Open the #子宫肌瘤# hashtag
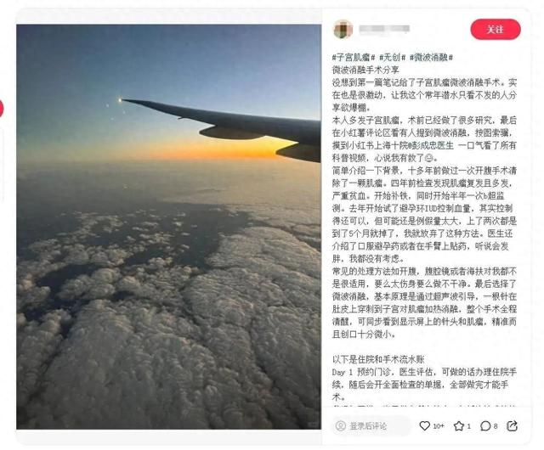This screenshot has width=544, height=450. tap(354, 58)
